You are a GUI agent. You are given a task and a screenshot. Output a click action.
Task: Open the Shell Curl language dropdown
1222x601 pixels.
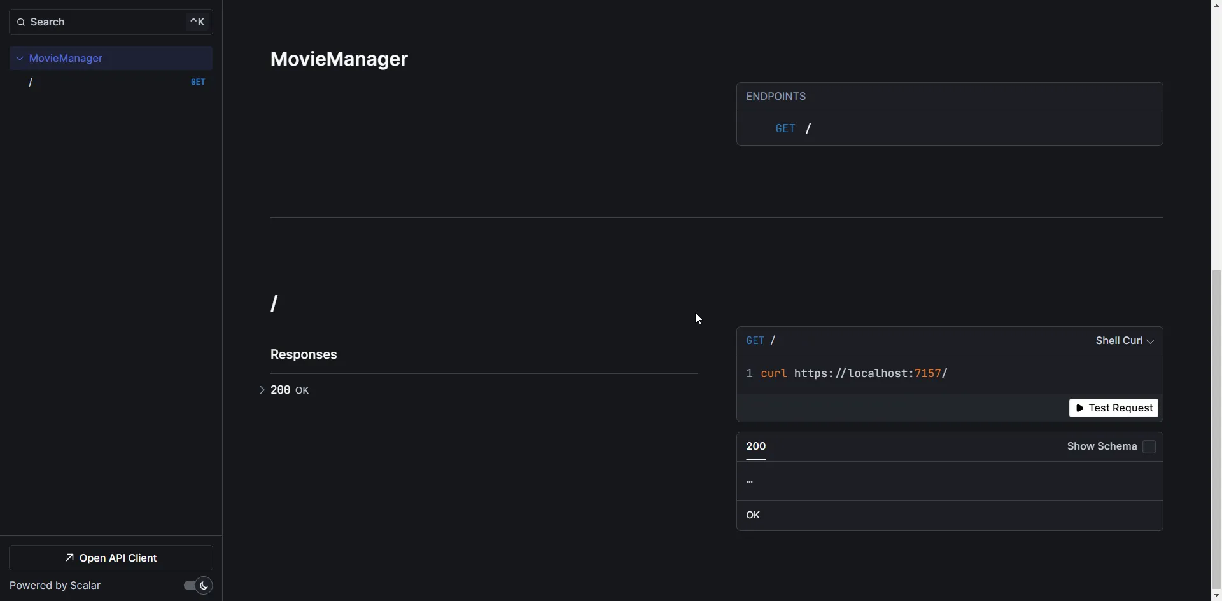point(1123,340)
